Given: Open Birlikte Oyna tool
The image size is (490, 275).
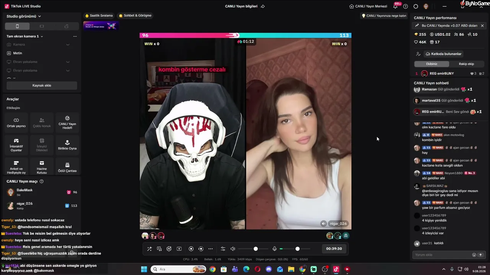Looking at the screenshot, I should [67, 145].
